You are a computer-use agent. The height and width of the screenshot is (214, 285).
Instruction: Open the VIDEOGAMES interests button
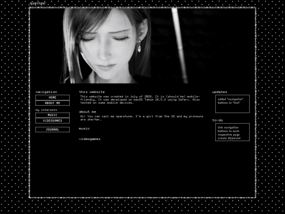click(x=52, y=120)
